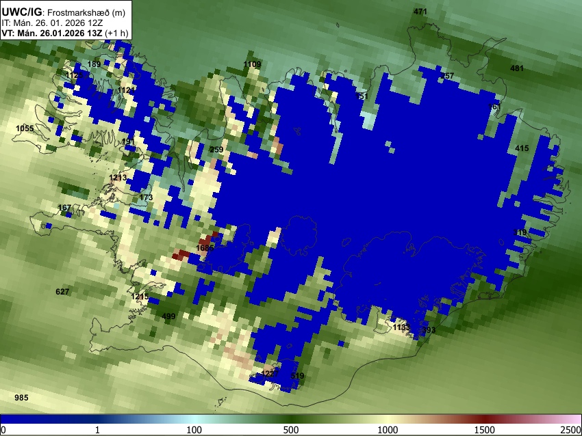The height and width of the screenshot is (436, 582).
Task: Click the UWC/IG Frostmarkshæð (m) title line
Action: pos(64,12)
